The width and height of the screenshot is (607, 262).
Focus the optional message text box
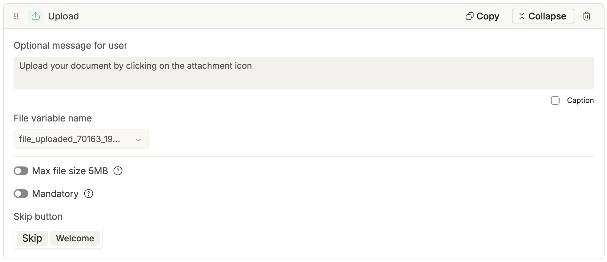point(303,73)
